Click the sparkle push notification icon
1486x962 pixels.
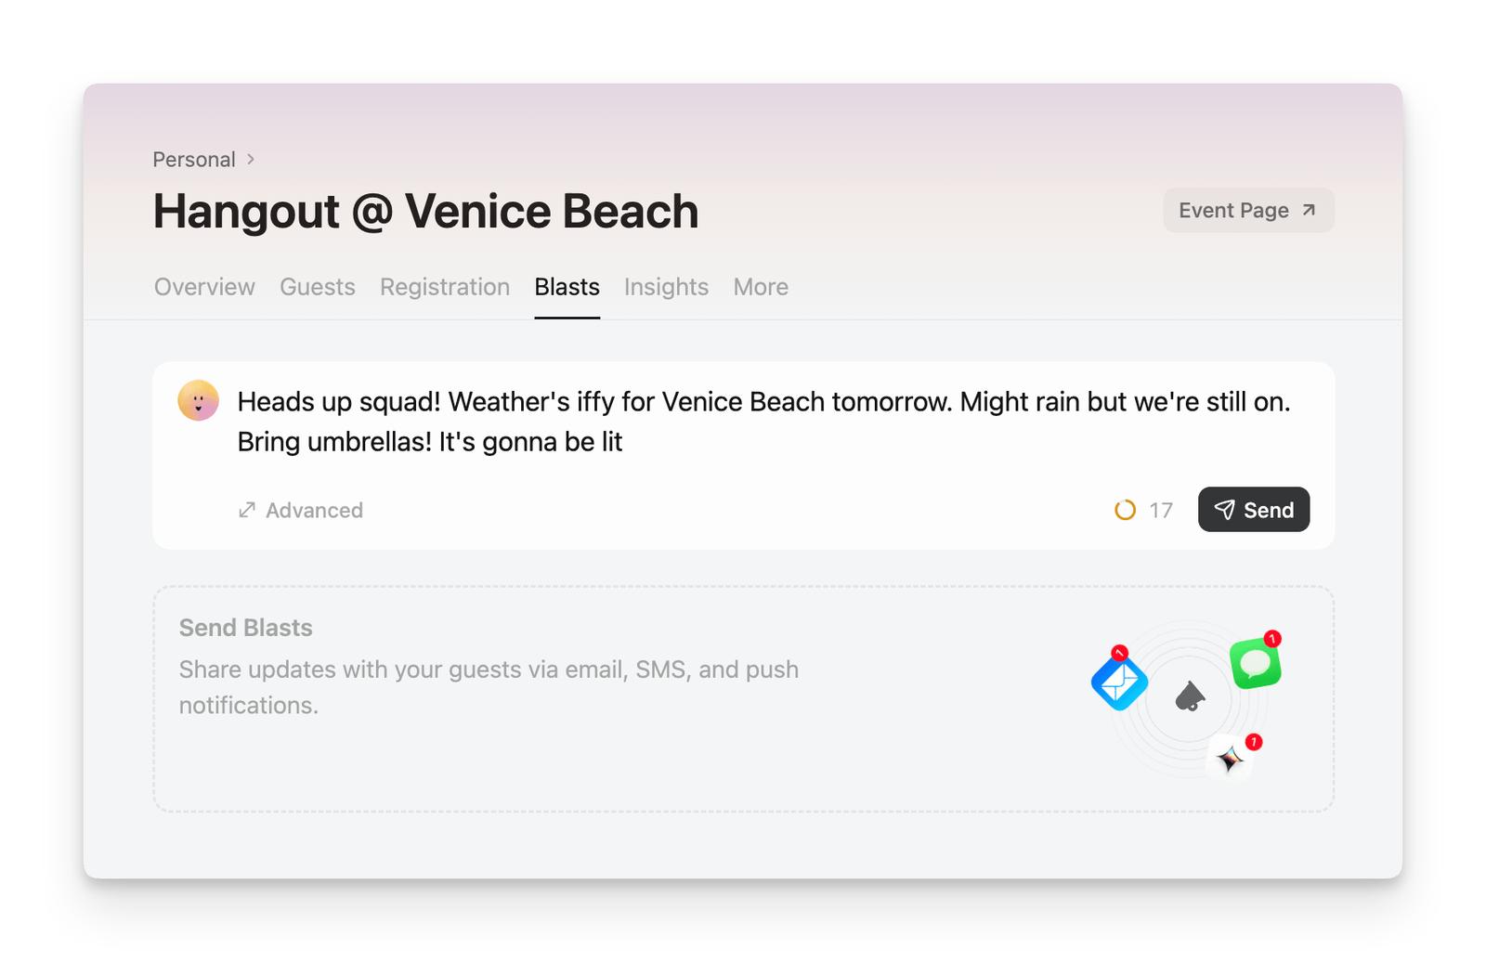point(1231,759)
